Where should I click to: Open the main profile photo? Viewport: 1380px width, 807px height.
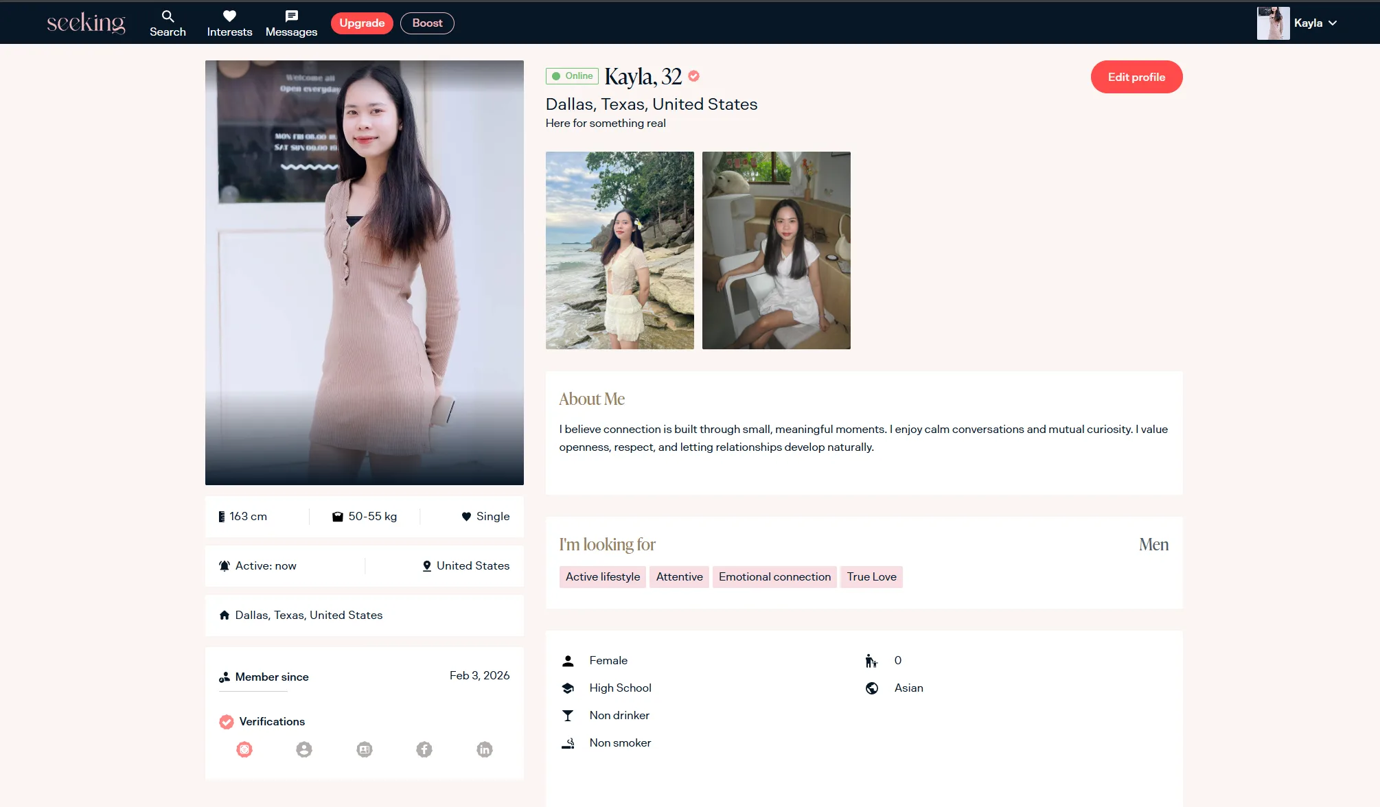[x=364, y=272]
